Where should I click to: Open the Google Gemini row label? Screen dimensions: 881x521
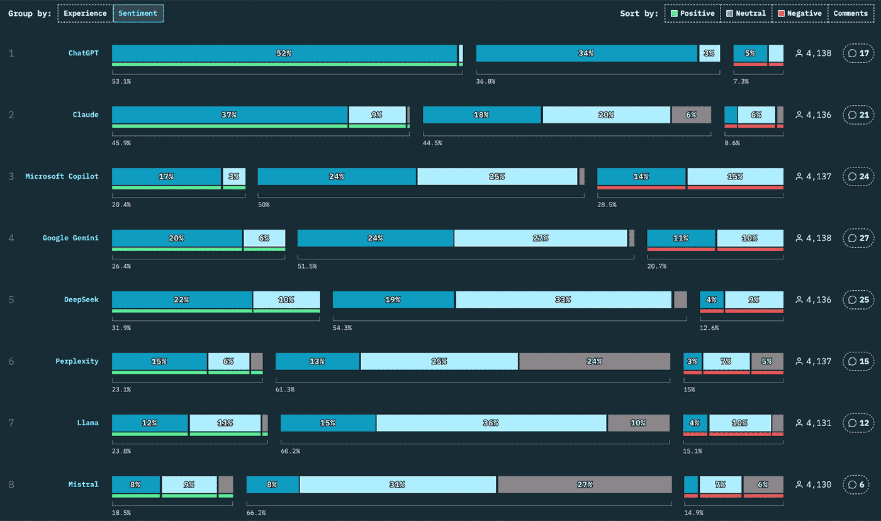70,238
